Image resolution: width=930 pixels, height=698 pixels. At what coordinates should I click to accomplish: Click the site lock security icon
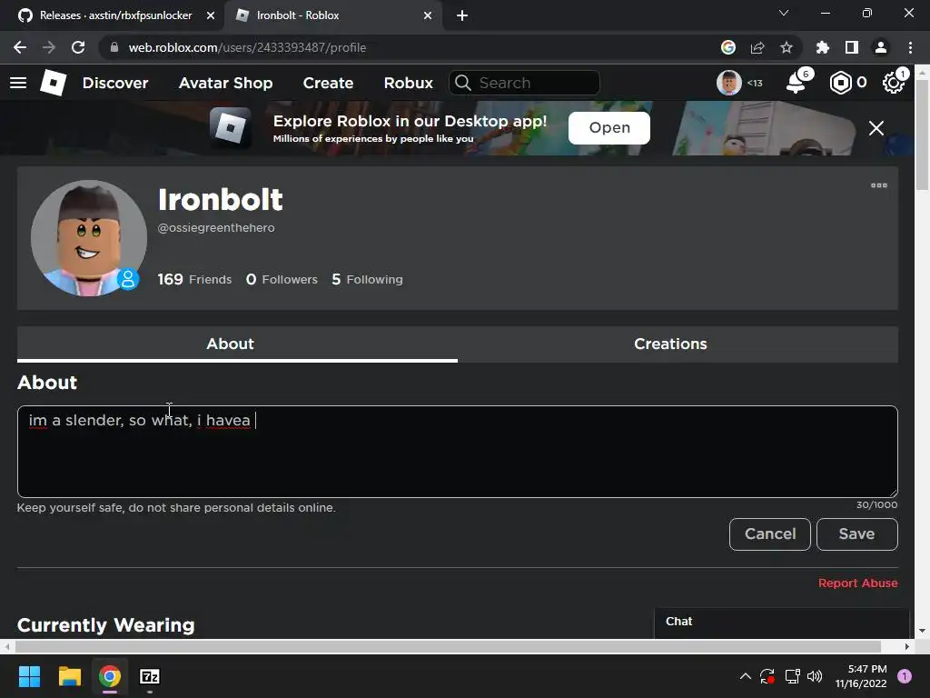114,47
